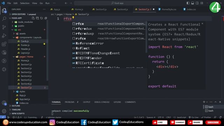Open the File menu
The height and width of the screenshot is (126, 224).
pos(9,3)
